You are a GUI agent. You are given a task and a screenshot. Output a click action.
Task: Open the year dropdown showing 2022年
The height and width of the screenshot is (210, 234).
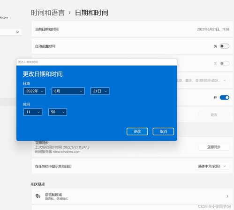(35, 91)
